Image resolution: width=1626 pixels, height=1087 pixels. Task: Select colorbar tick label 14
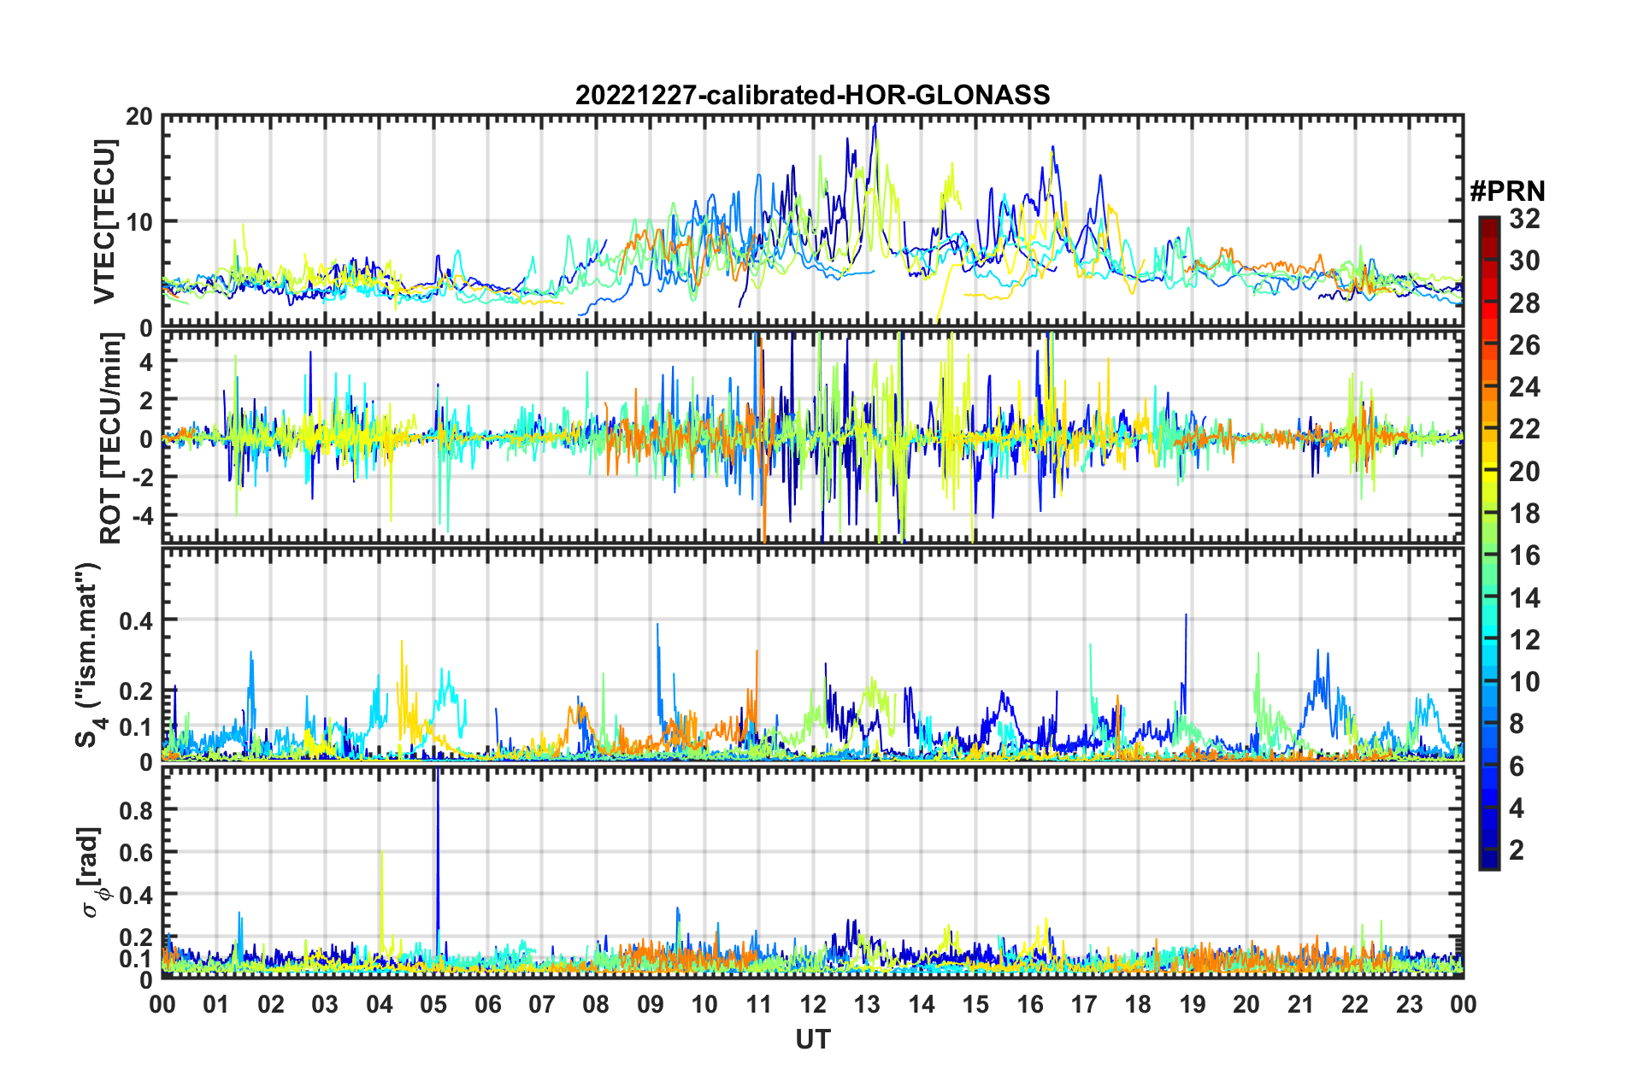click(1524, 598)
